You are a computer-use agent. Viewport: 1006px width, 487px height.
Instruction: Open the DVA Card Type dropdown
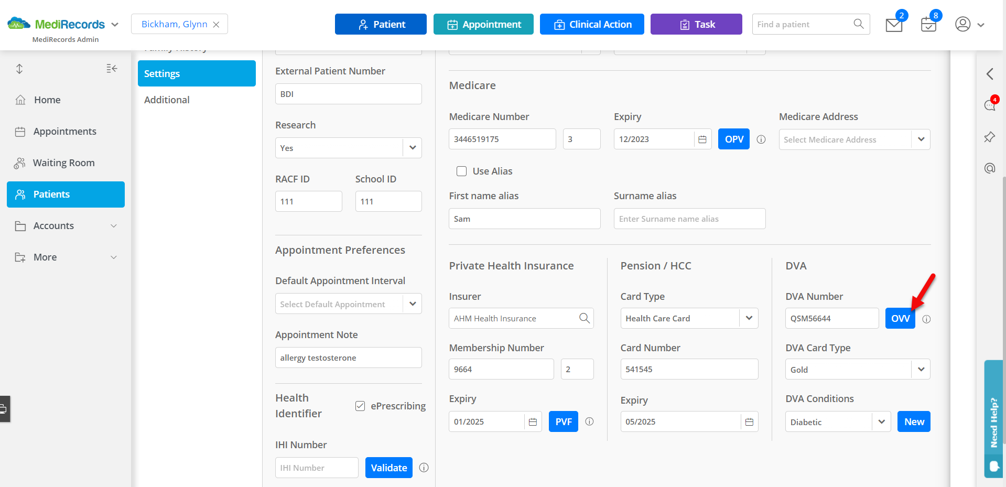pyautogui.click(x=921, y=370)
